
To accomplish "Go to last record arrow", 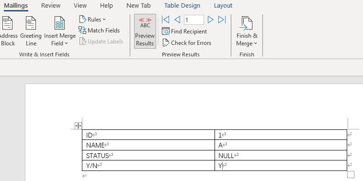I will [x=222, y=20].
